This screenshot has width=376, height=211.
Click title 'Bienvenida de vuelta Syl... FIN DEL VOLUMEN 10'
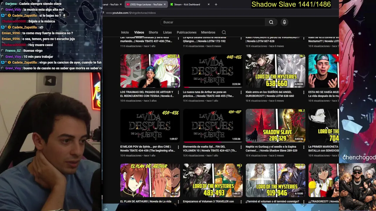pyautogui.click(x=210, y=149)
